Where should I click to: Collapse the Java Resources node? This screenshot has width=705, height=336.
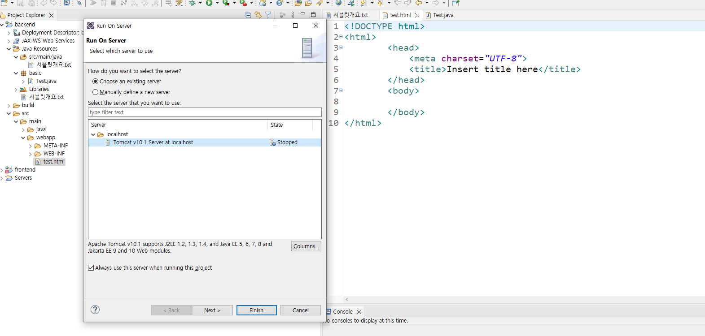[x=9, y=49]
